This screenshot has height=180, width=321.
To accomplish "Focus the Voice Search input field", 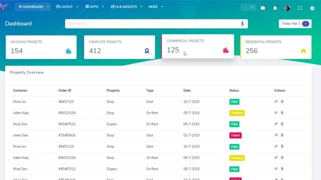I will click(x=156, y=23).
